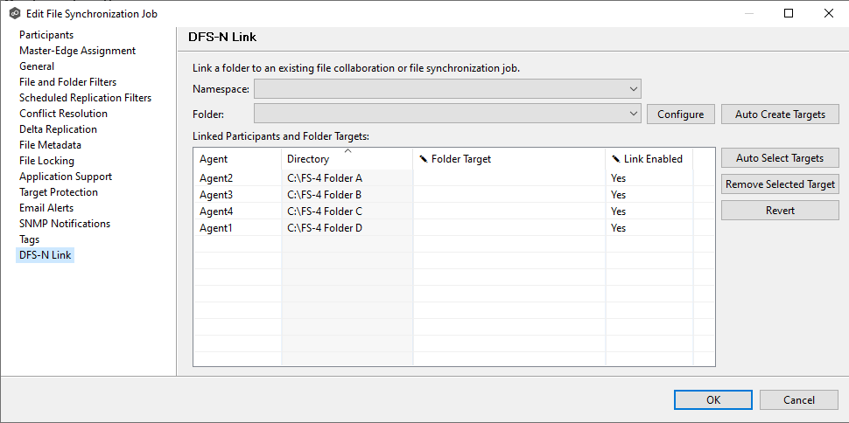Click the app icon in the title bar
Viewport: 849px width, 423px height.
15,13
